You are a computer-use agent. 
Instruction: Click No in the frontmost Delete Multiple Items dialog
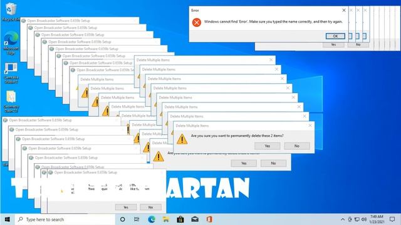(x=296, y=146)
